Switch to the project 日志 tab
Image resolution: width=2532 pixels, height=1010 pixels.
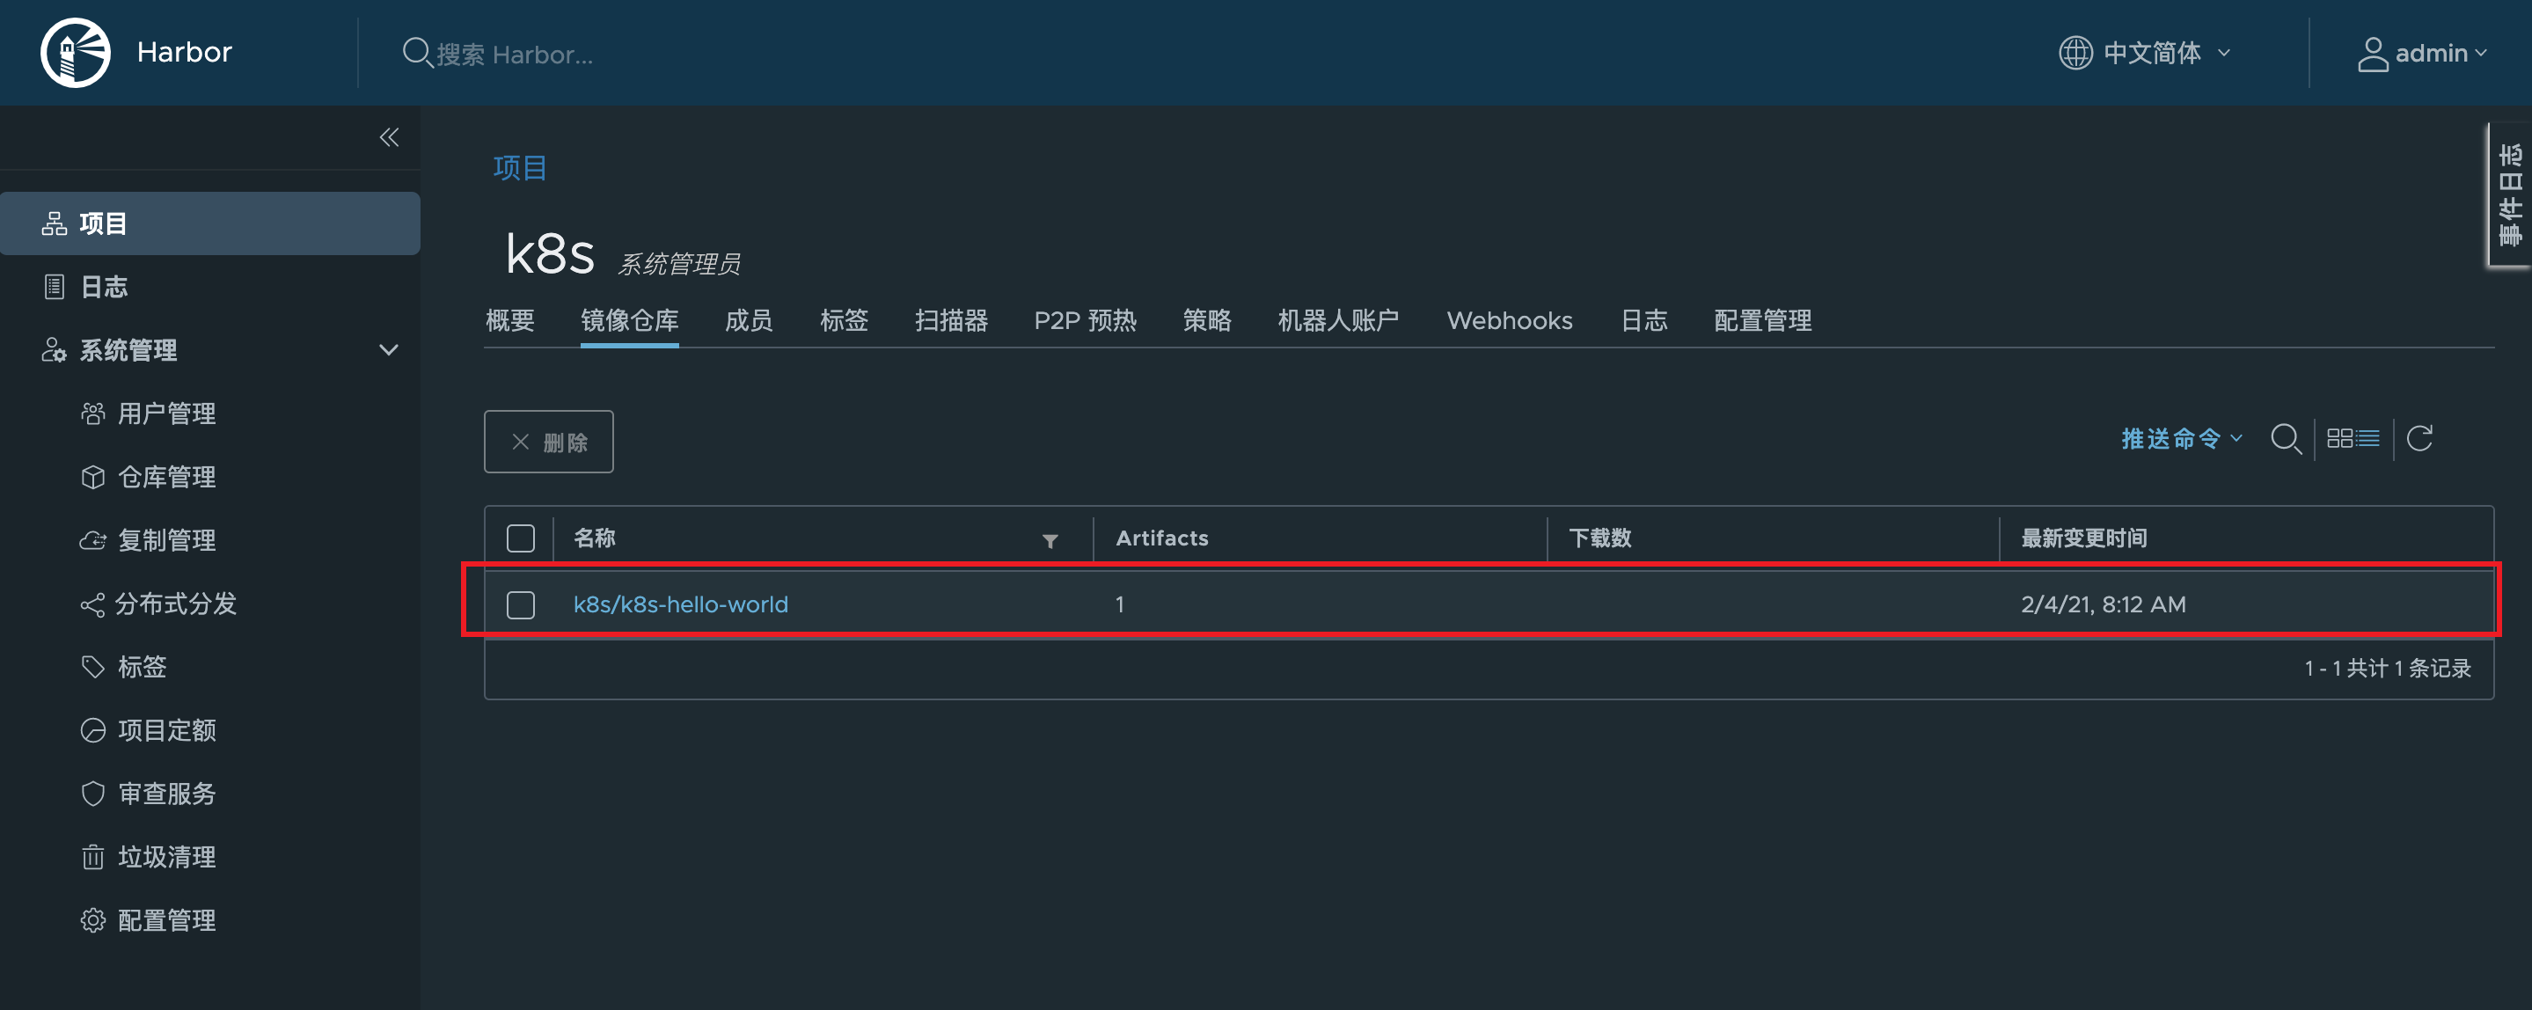[1643, 320]
